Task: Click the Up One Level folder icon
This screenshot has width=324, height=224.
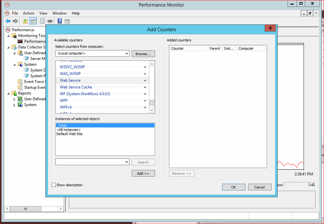Action: 25,21
